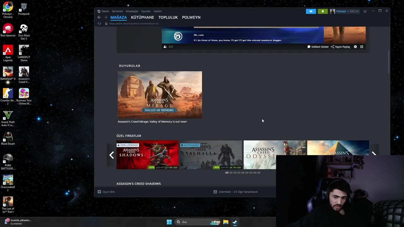The image size is (404, 227).
Task: Reload the store page
Action: tap(99, 24)
